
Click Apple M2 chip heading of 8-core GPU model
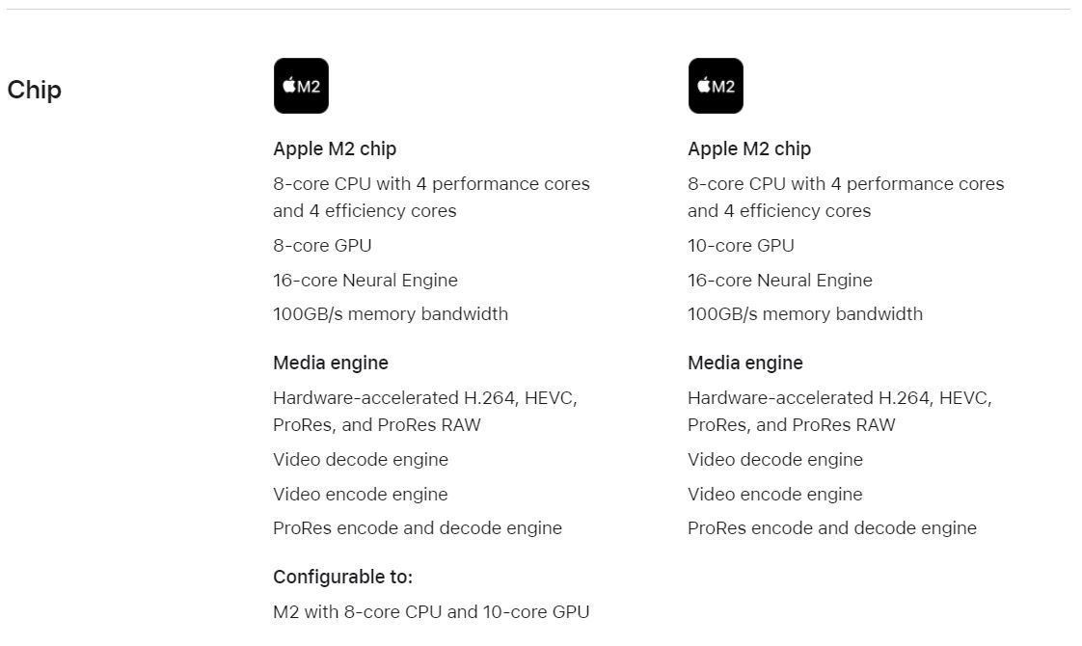(335, 148)
